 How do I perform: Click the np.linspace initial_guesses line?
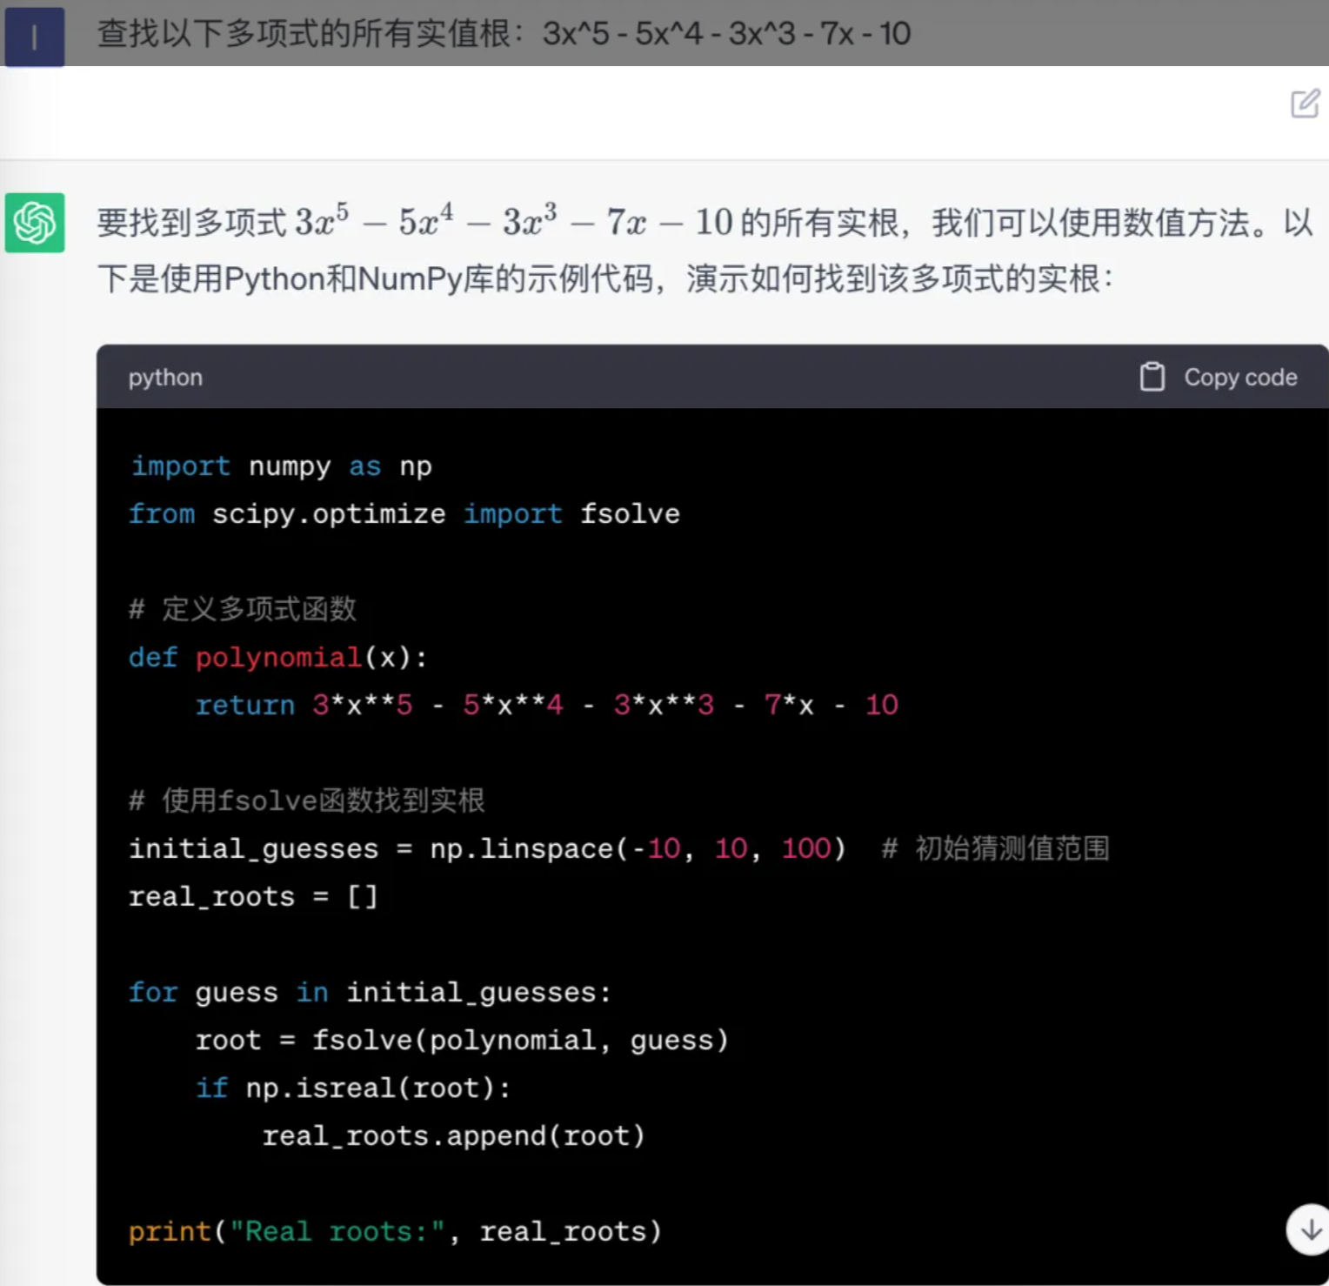(x=487, y=848)
